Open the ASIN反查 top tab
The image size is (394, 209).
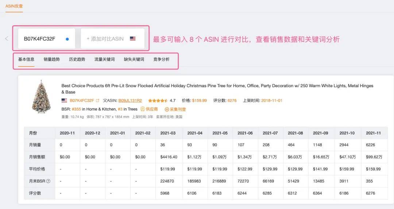click(x=14, y=6)
